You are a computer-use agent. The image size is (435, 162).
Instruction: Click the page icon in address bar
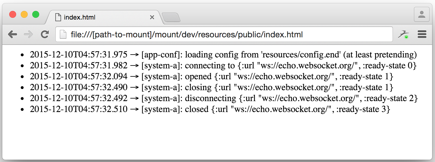pyautogui.click(x=63, y=35)
